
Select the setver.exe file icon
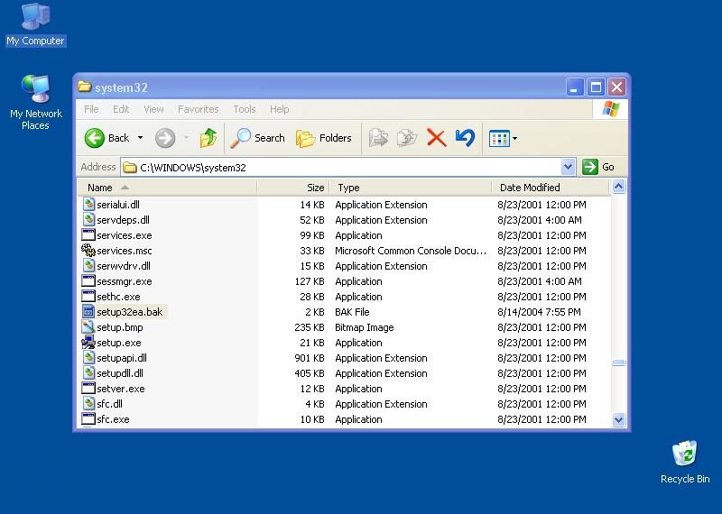click(x=88, y=389)
